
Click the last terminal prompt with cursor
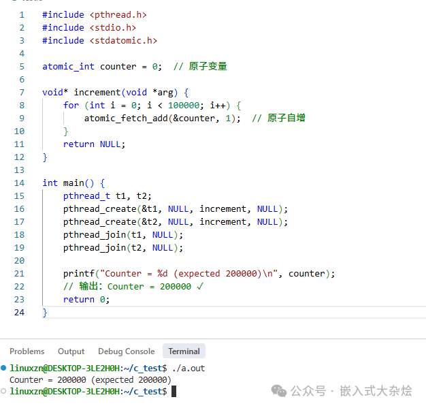pyautogui.click(x=93, y=392)
